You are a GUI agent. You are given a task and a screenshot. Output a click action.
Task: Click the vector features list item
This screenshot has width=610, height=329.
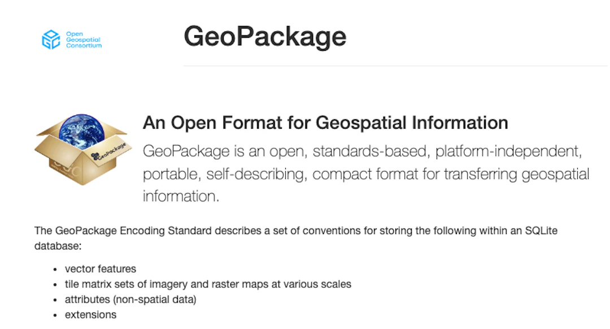point(101,269)
